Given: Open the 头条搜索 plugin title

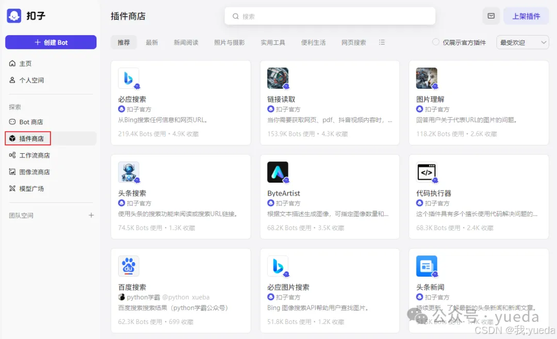Looking at the screenshot, I should 132,193.
